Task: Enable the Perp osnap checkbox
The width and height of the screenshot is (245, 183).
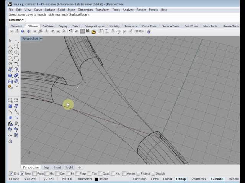Action: 77,173
